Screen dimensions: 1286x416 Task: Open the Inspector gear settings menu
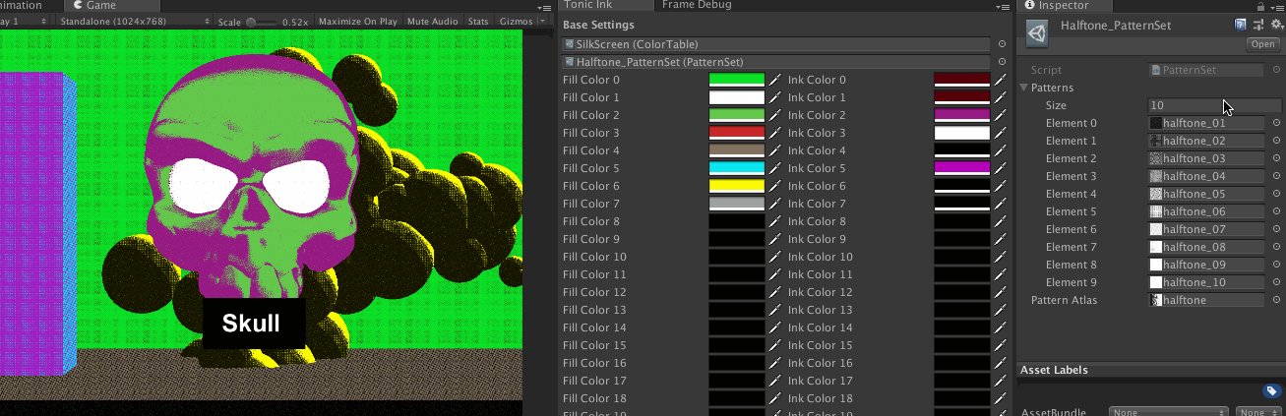pyautogui.click(x=1274, y=26)
